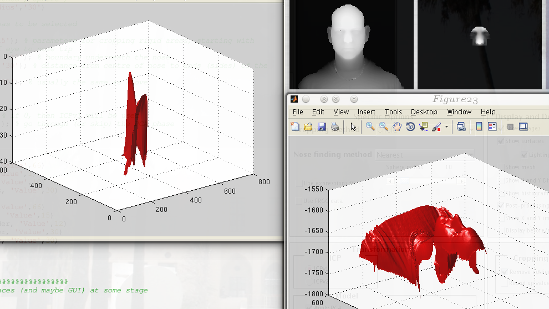Click the 600 tick label in left plot
The image size is (549, 309).
pyautogui.click(x=230, y=191)
